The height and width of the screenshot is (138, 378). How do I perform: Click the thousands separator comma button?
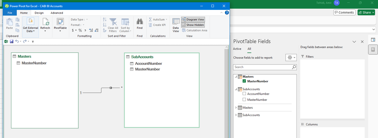(86, 30)
